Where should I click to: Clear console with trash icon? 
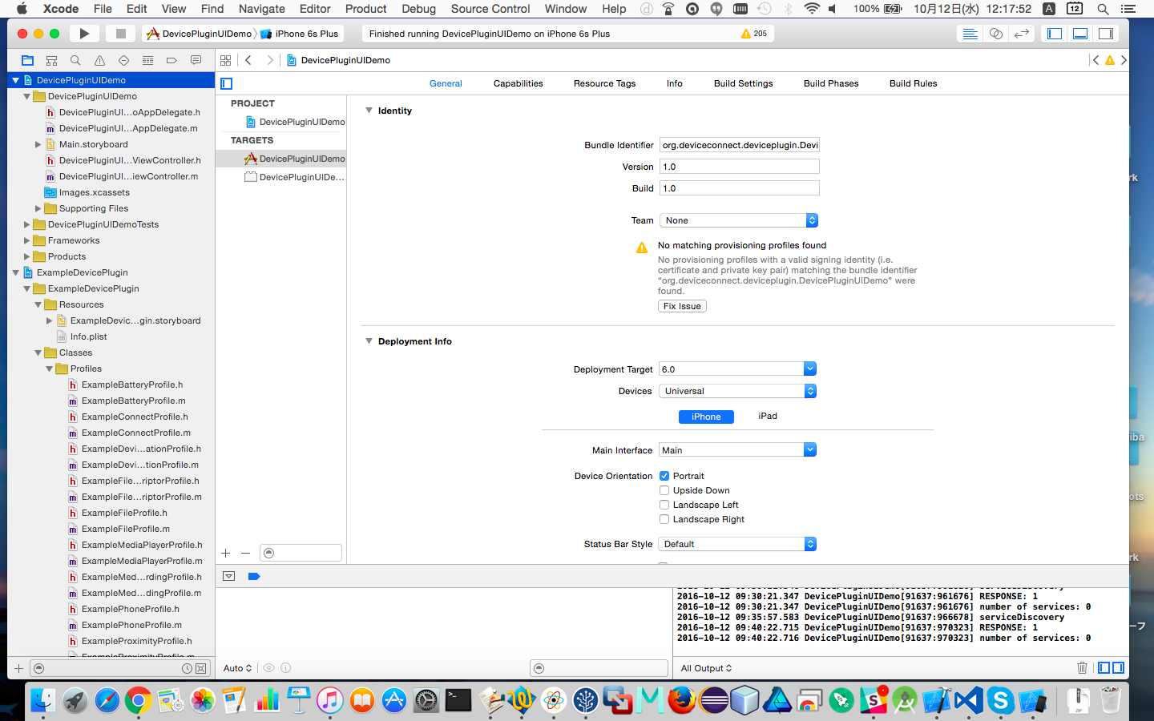pos(1082,668)
